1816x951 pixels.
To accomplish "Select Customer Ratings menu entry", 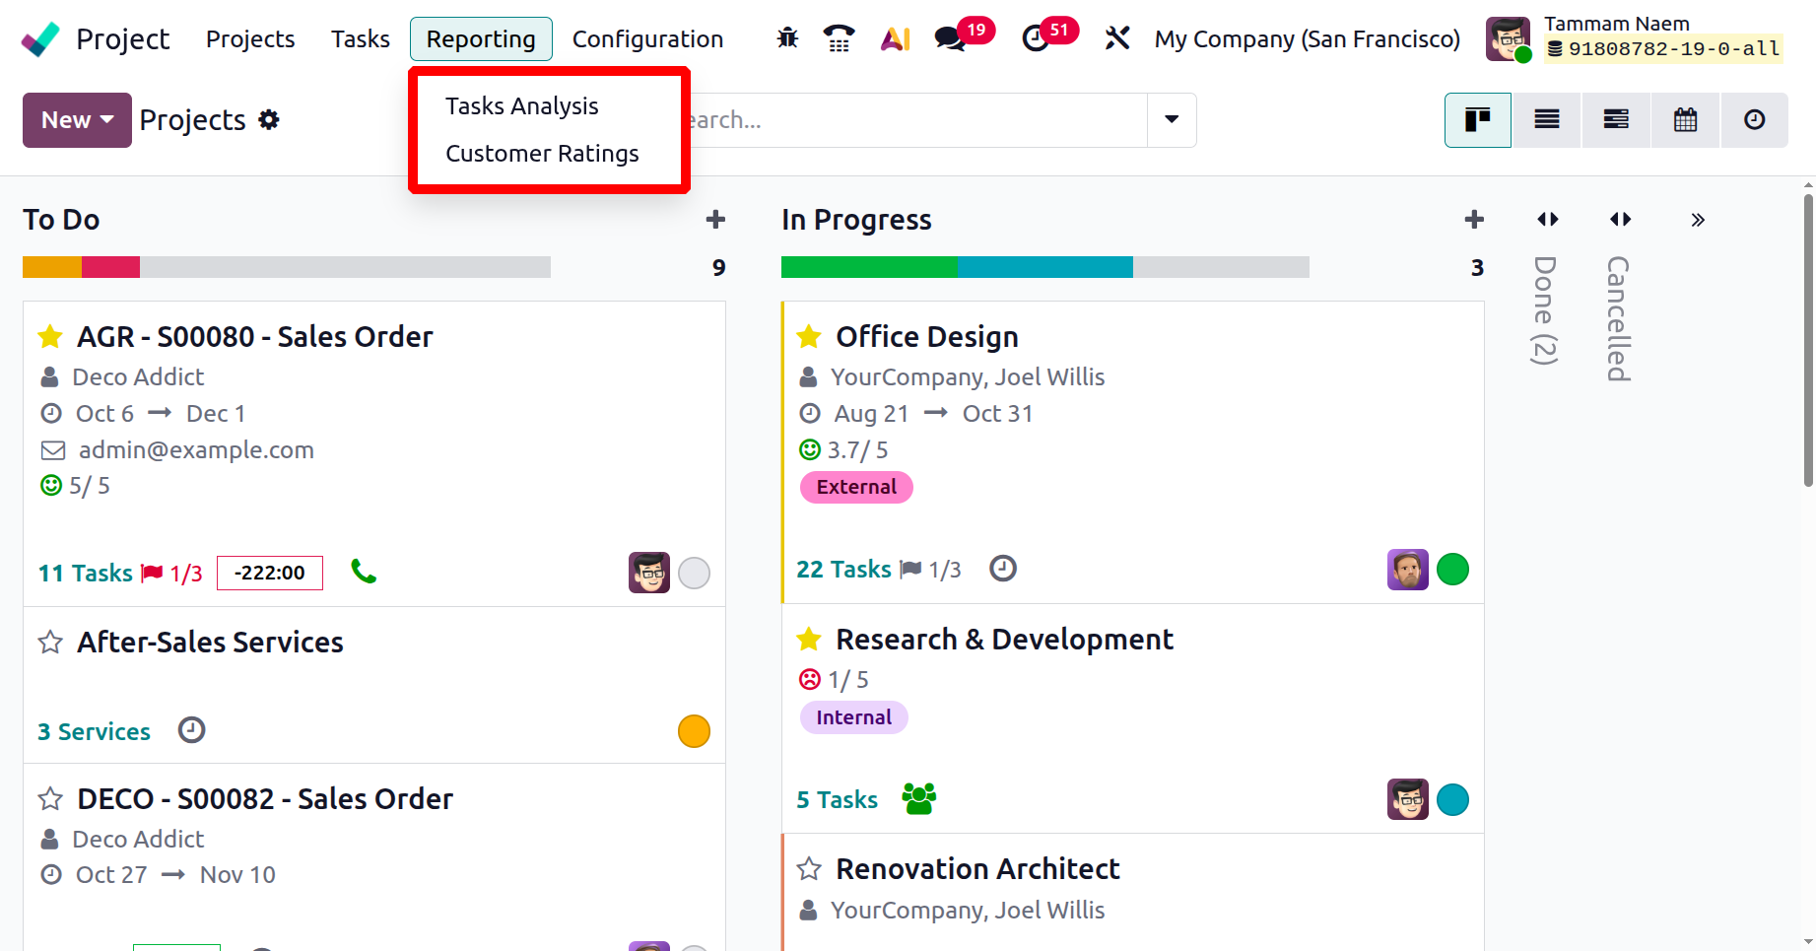I will pyautogui.click(x=542, y=154).
